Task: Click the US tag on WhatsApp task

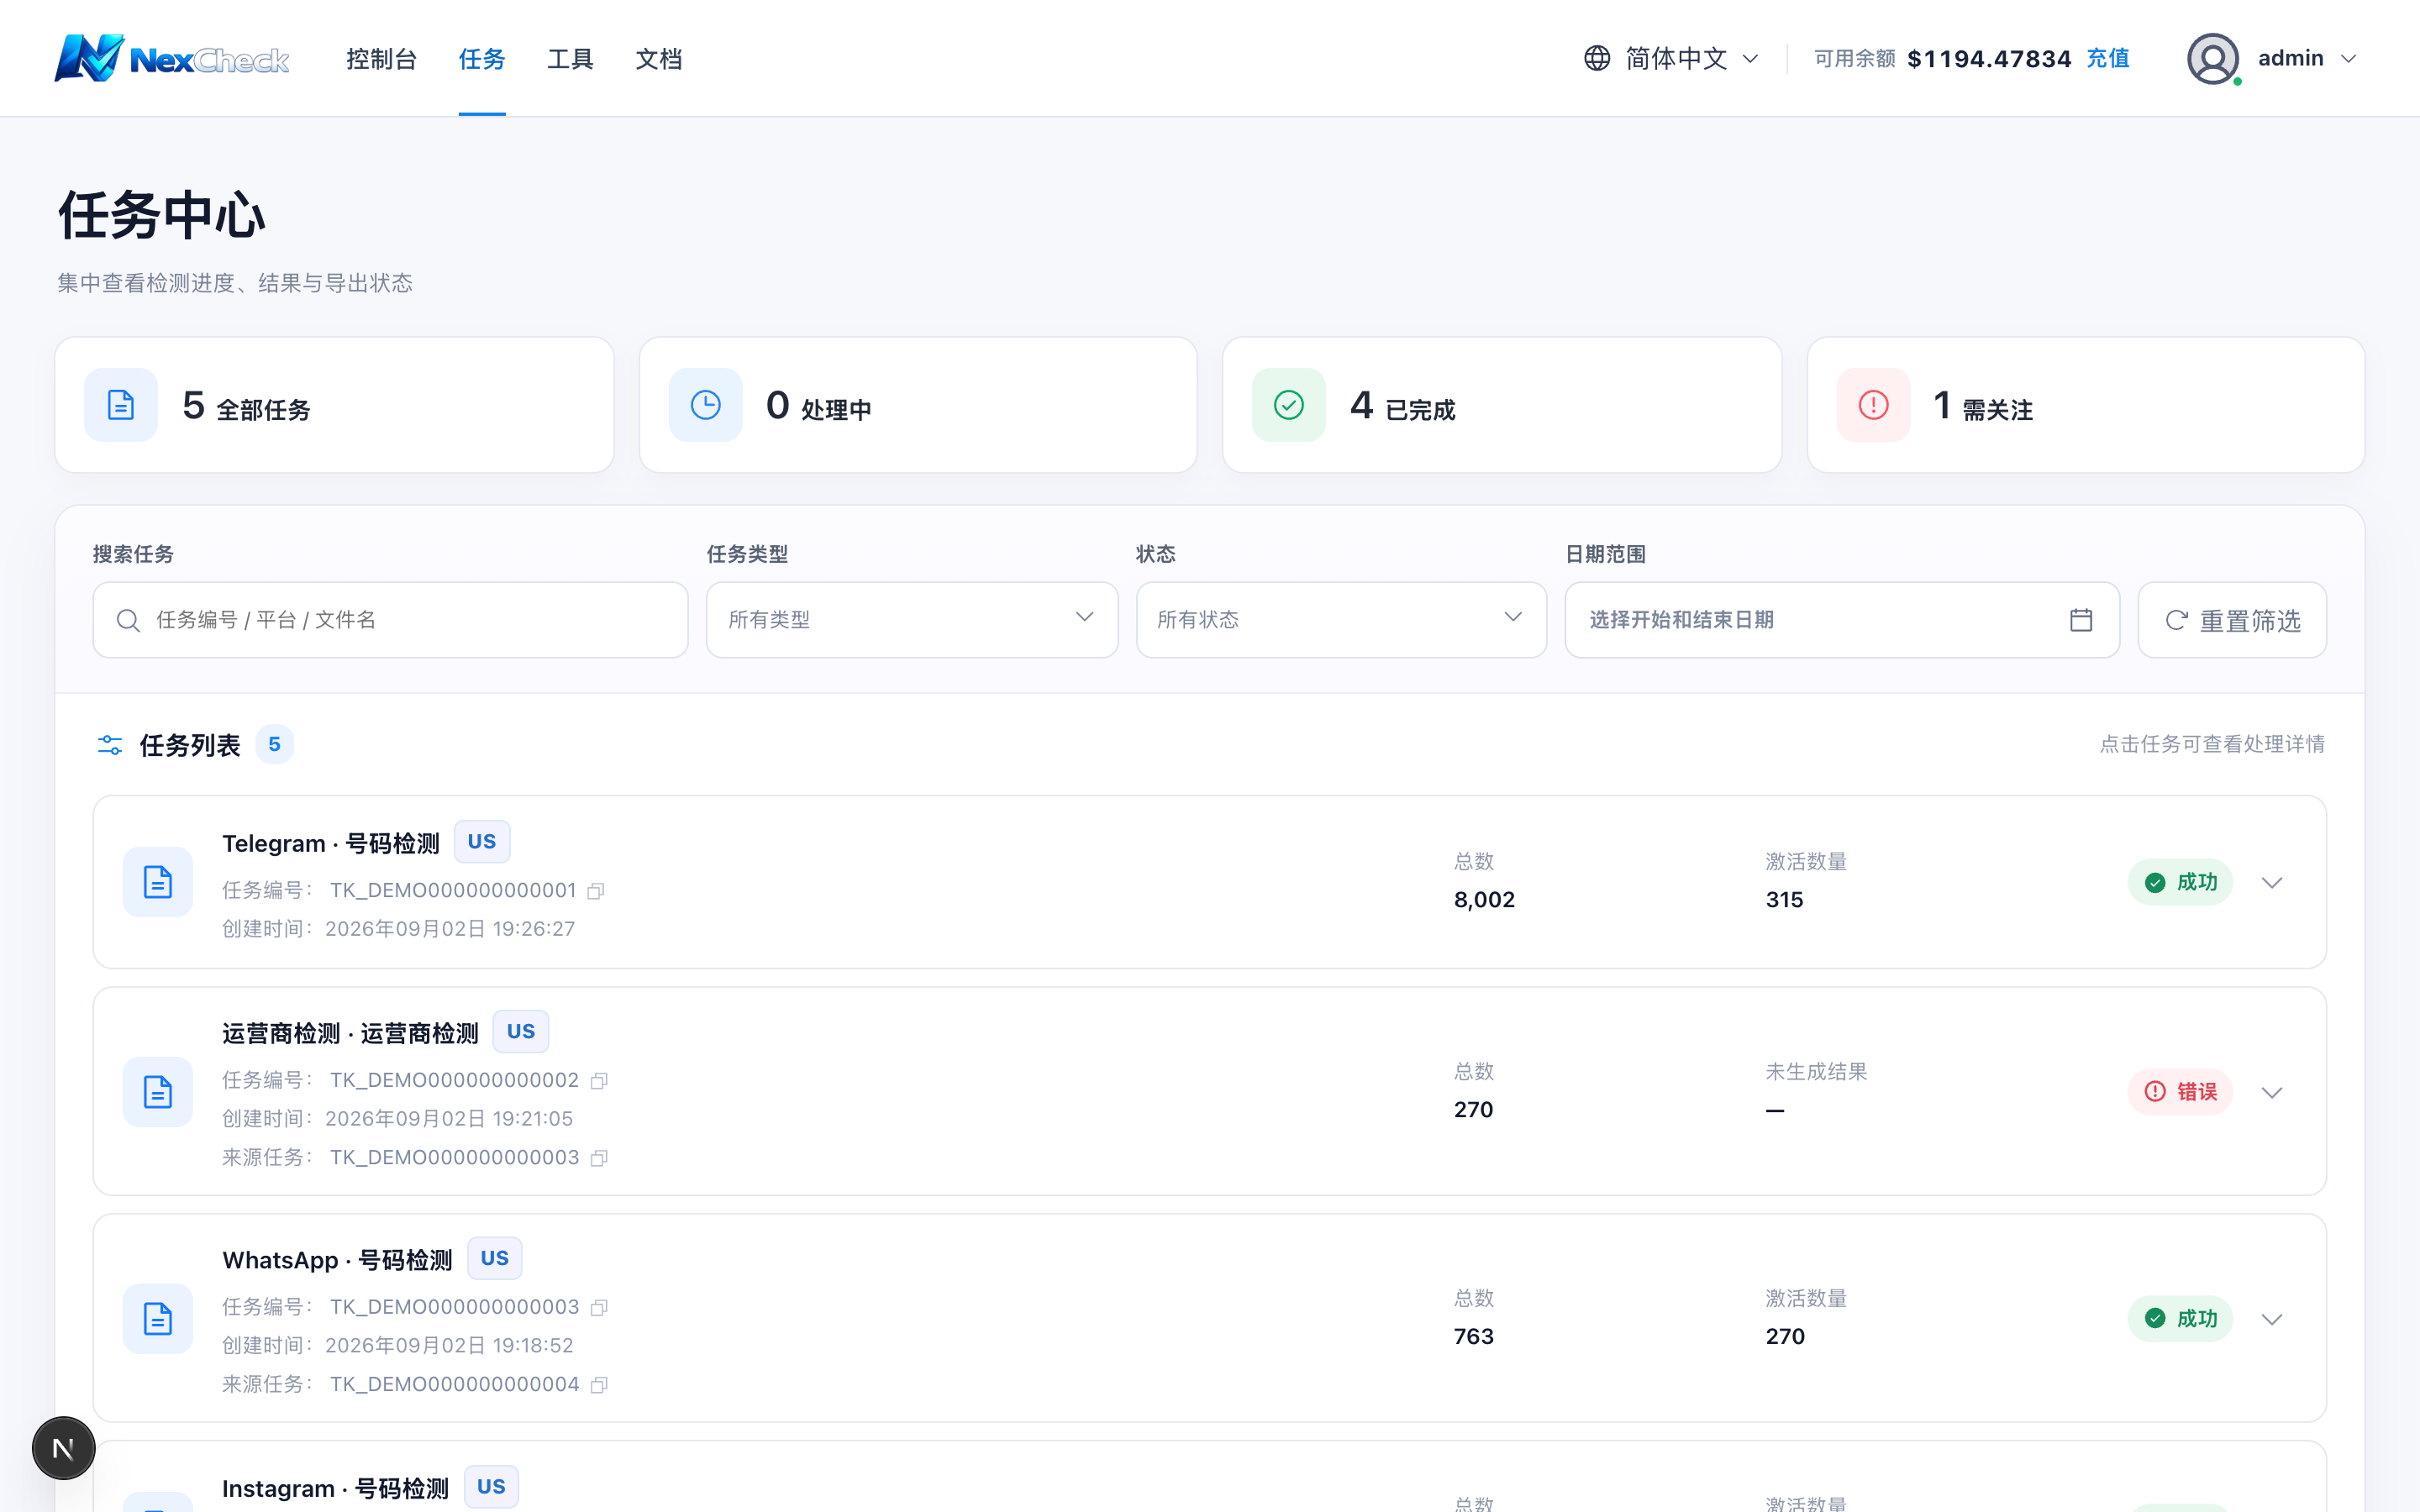Action: coord(495,1259)
